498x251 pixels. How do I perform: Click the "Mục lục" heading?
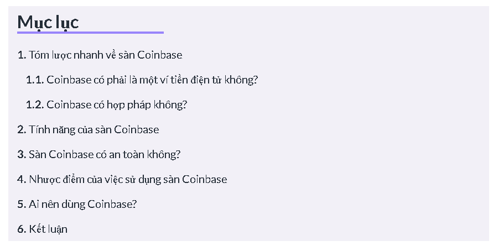[x=48, y=22]
